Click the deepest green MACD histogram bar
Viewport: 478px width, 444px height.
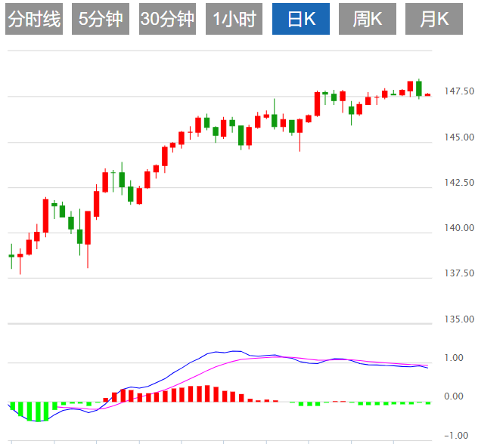coord(36,412)
